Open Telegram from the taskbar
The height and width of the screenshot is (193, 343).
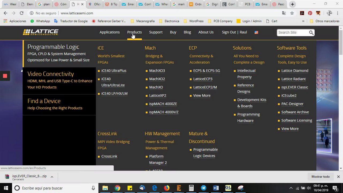[x=203, y=188]
